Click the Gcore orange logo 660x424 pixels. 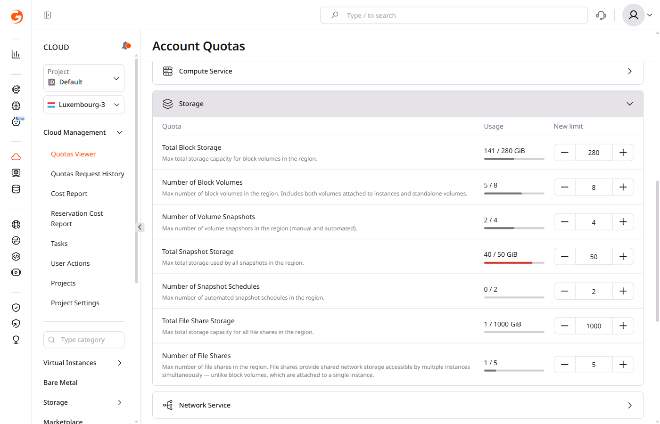16,16
